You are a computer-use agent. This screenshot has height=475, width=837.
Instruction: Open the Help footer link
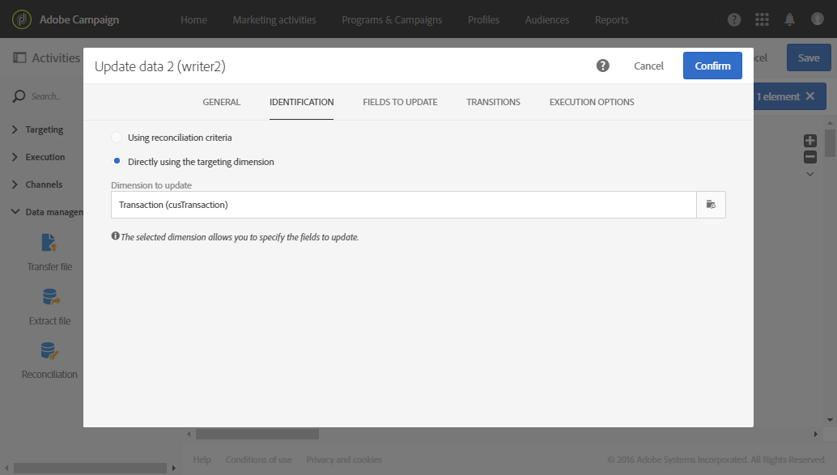[x=202, y=460]
